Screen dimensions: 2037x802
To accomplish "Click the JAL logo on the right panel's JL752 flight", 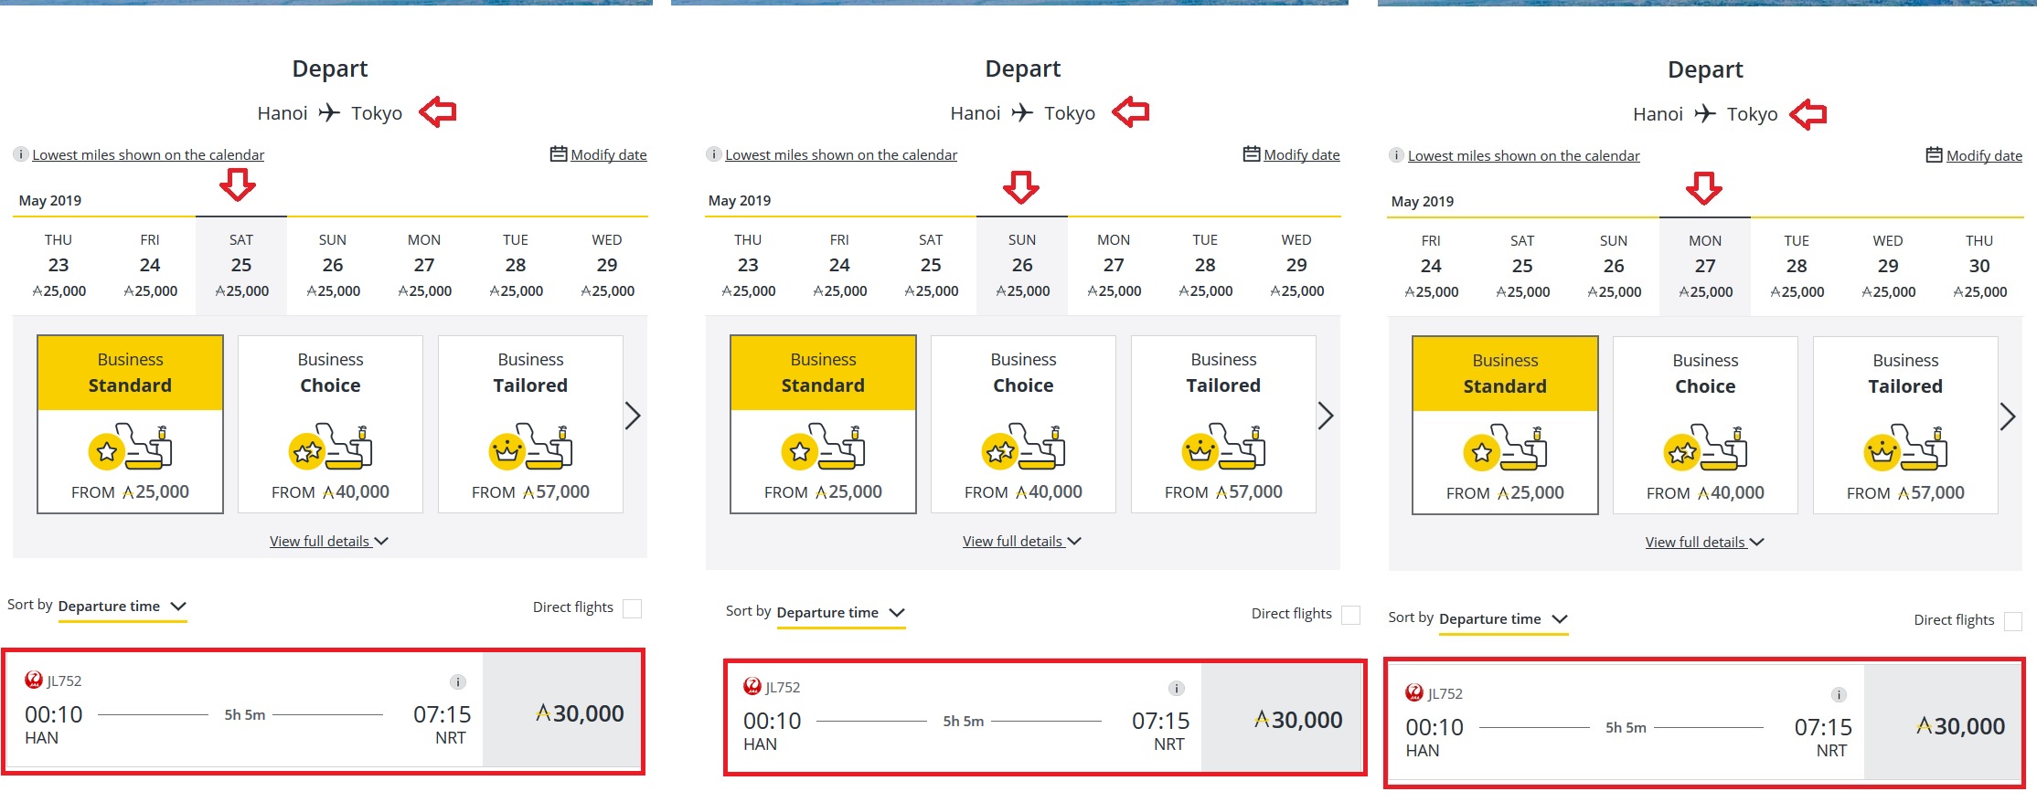I will pyautogui.click(x=1413, y=692).
